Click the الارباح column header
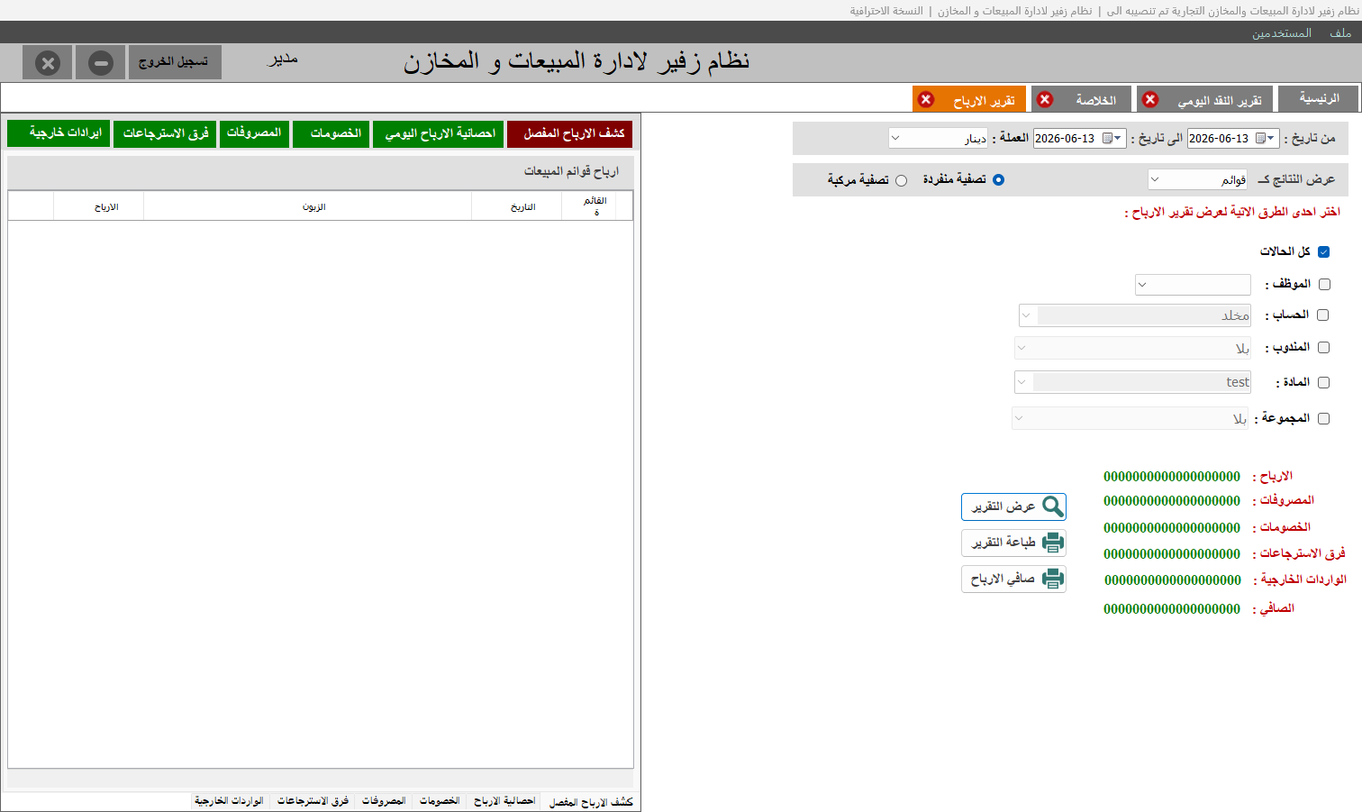Image resolution: width=1362 pixels, height=812 pixels. 99,206
